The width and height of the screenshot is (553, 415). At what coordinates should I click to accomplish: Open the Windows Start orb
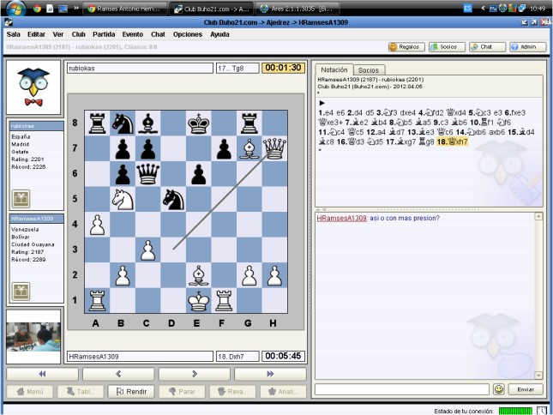tap(14, 8)
